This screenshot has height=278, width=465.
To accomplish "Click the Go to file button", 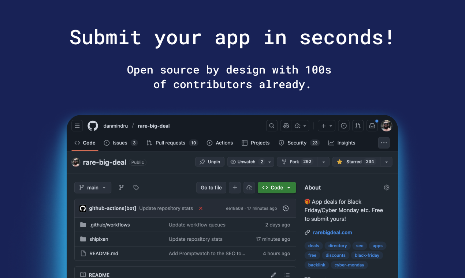I will [211, 187].
